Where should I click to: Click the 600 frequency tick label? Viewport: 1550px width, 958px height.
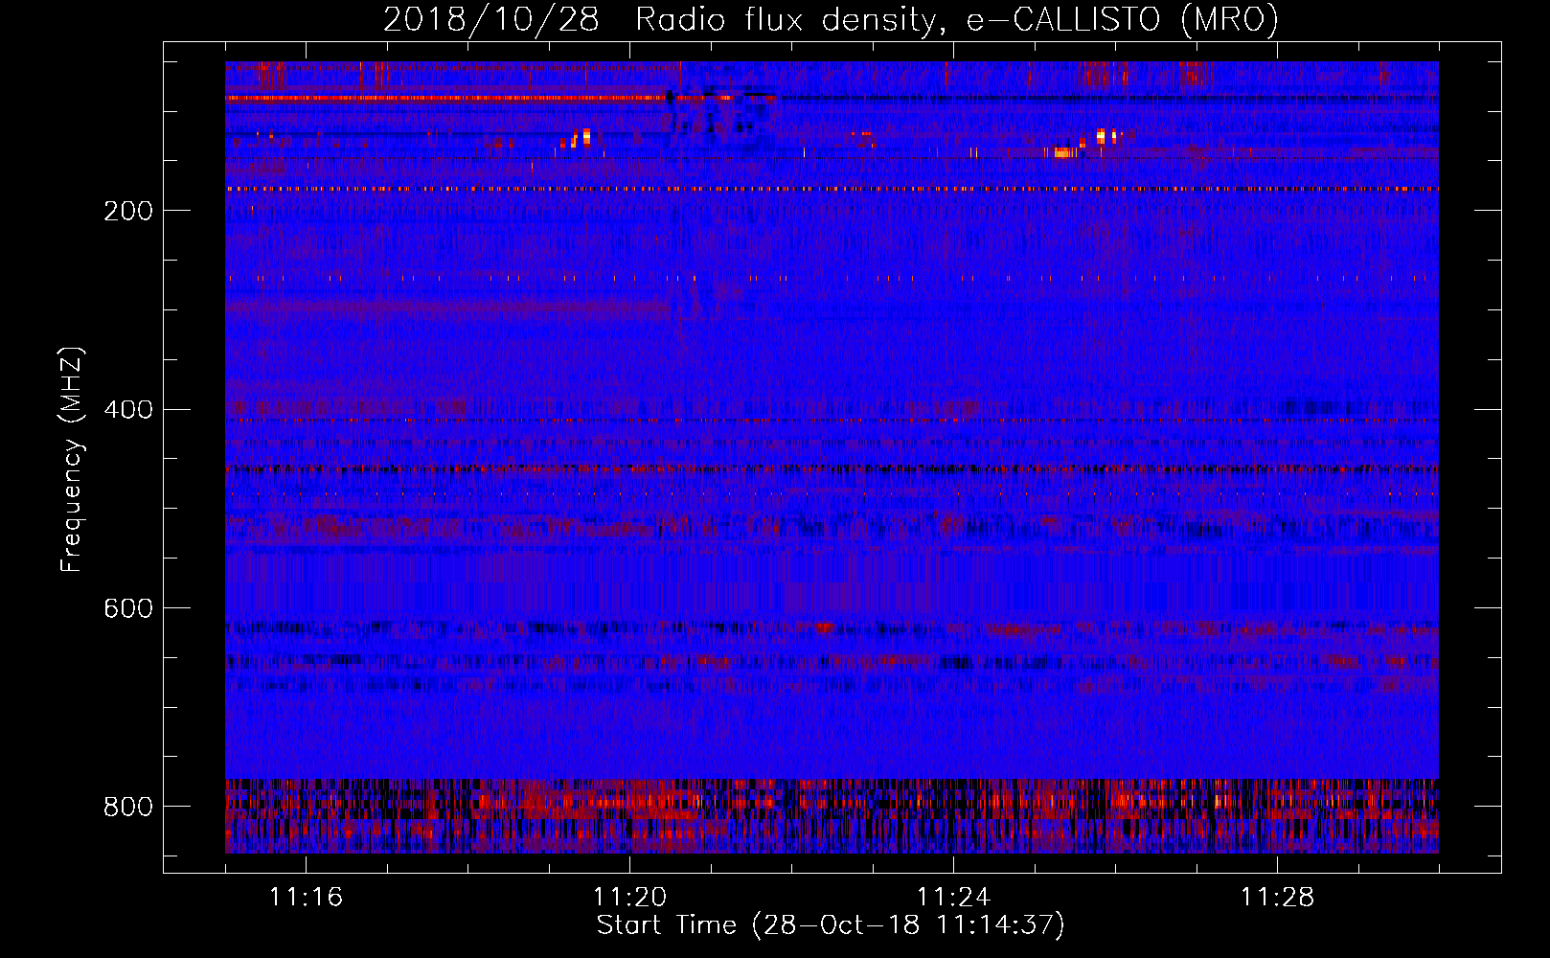tap(128, 609)
